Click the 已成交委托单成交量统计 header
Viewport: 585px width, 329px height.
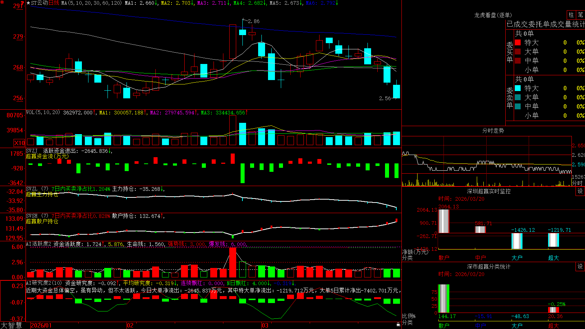546,24
